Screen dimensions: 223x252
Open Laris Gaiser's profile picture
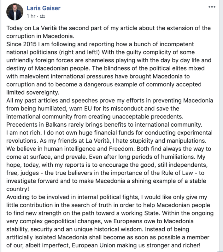[15, 12]
